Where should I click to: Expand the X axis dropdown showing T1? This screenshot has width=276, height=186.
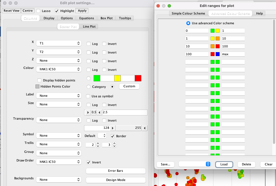(59, 43)
